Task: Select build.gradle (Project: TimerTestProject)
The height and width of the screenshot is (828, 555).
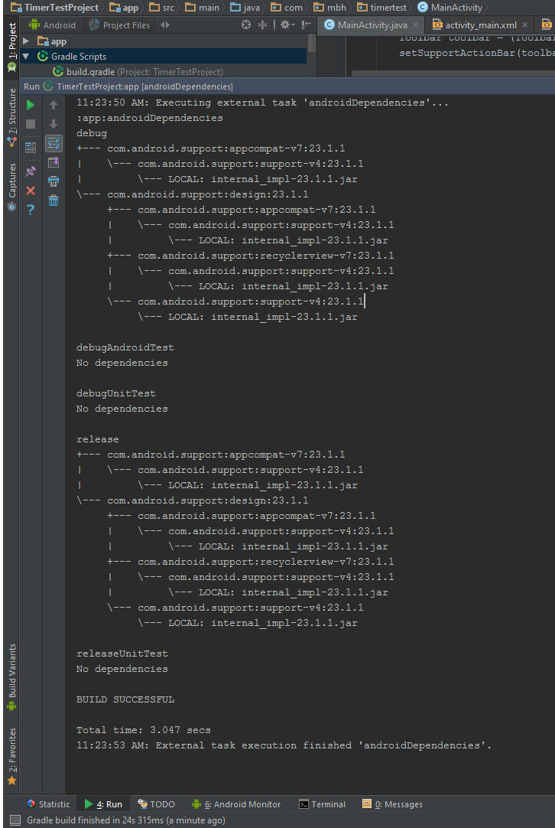Action: pos(138,72)
